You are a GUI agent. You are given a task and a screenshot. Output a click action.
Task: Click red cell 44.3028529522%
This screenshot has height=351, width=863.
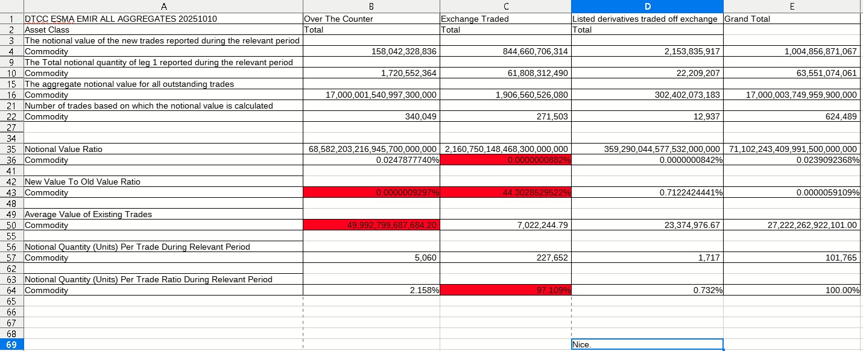pyautogui.click(x=505, y=192)
